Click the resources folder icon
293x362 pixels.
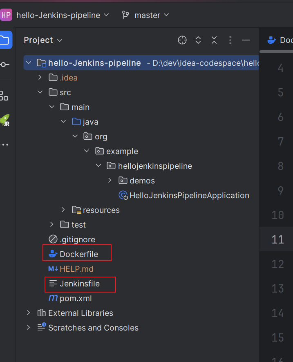(x=76, y=210)
